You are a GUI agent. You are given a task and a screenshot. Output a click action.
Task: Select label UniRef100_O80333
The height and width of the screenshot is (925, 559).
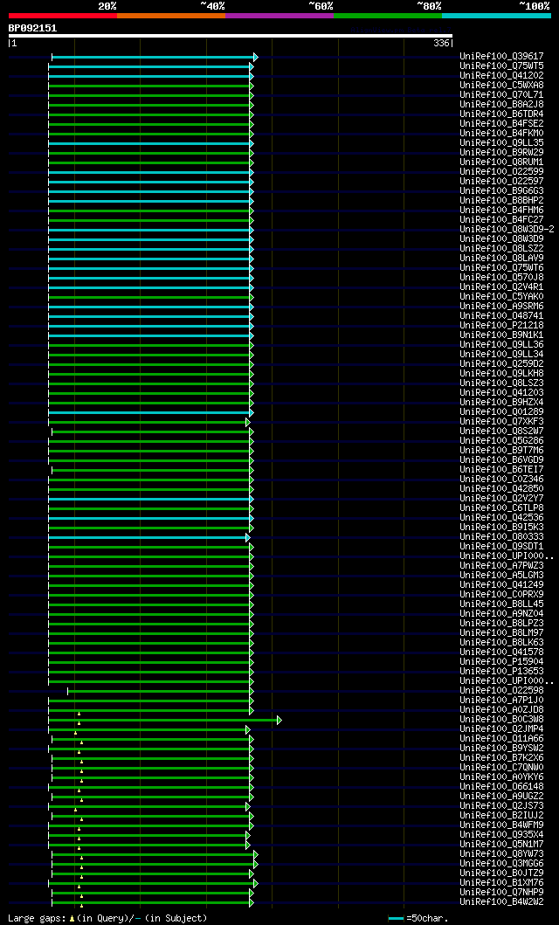pyautogui.click(x=501, y=537)
